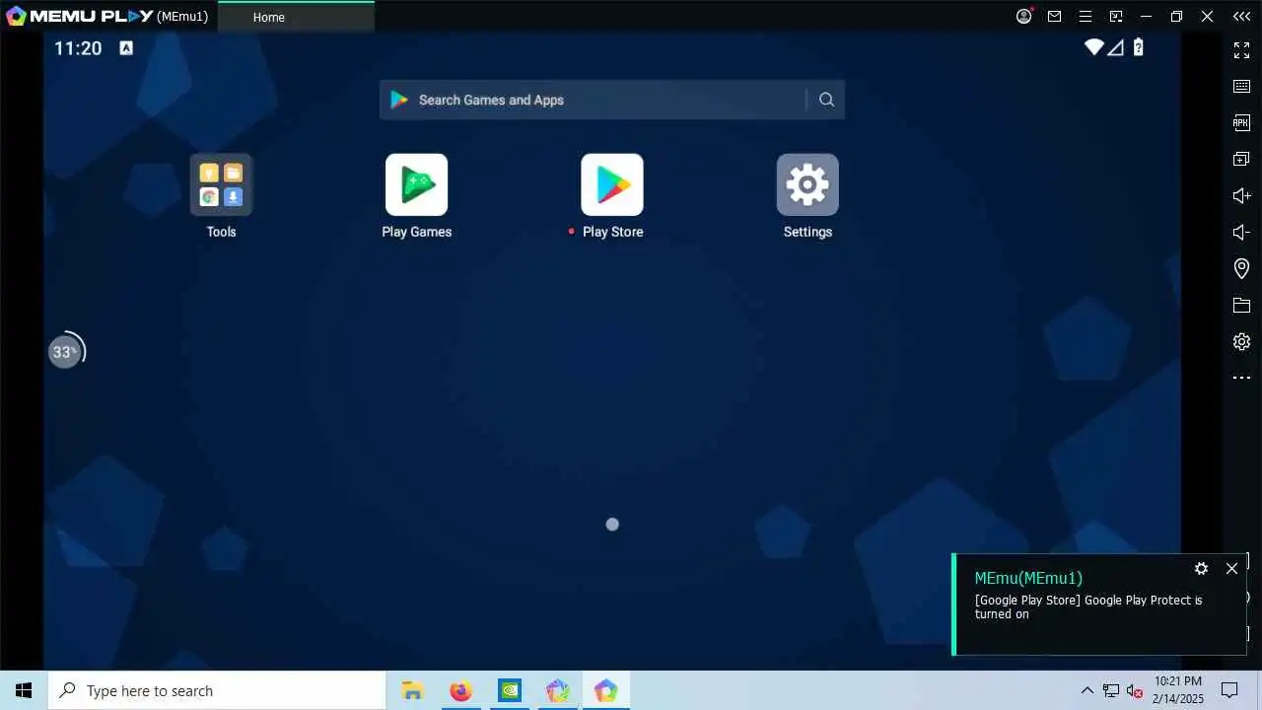Click the home screen page indicator dot

point(612,525)
